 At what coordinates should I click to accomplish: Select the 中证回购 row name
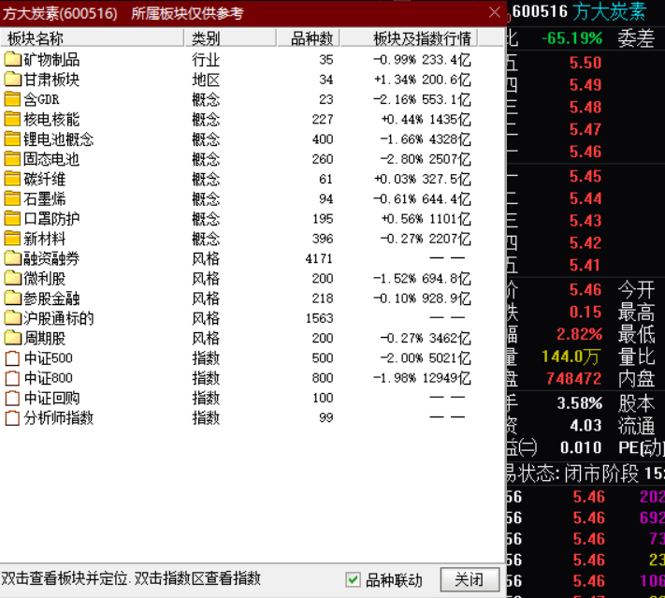point(51,399)
